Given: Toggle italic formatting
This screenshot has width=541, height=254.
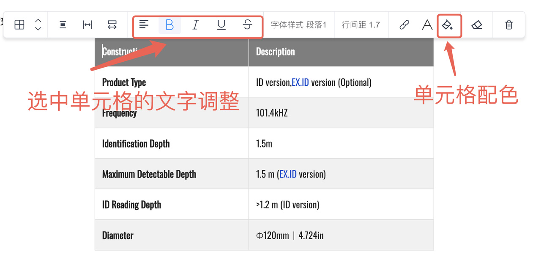Looking at the screenshot, I should pos(195,25).
